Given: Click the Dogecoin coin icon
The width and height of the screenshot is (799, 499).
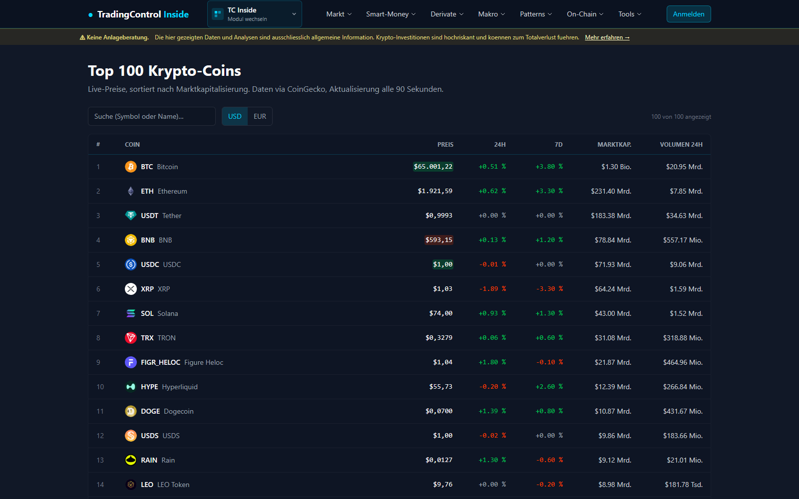Looking at the screenshot, I should pos(131,411).
